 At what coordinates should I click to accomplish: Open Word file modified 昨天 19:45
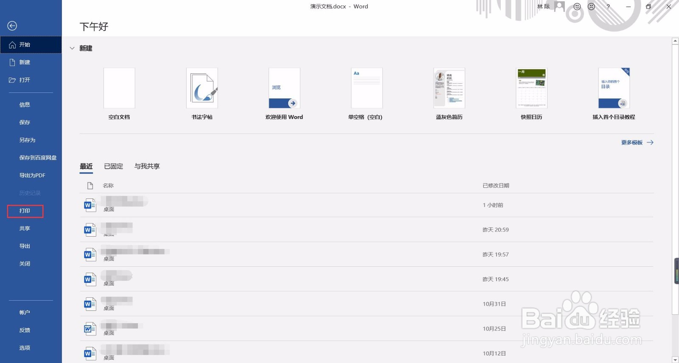tap(367, 279)
